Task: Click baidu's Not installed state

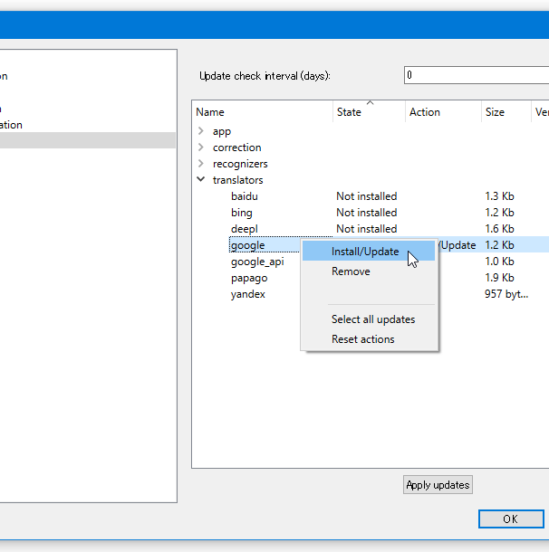Action: 367,196
